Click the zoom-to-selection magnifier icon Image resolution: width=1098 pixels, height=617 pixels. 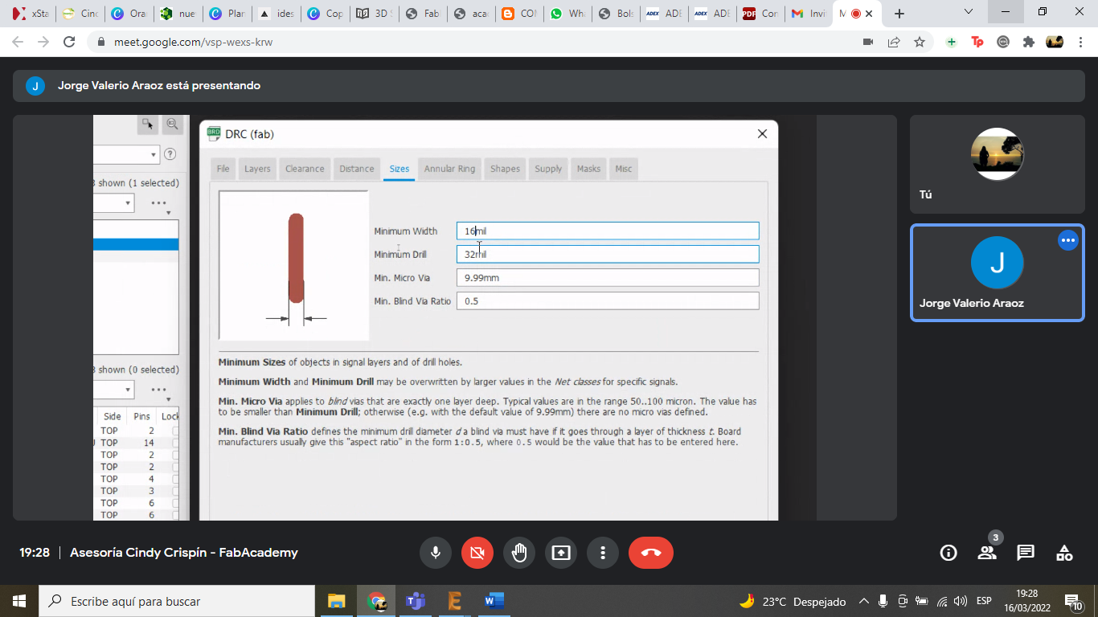tap(172, 125)
